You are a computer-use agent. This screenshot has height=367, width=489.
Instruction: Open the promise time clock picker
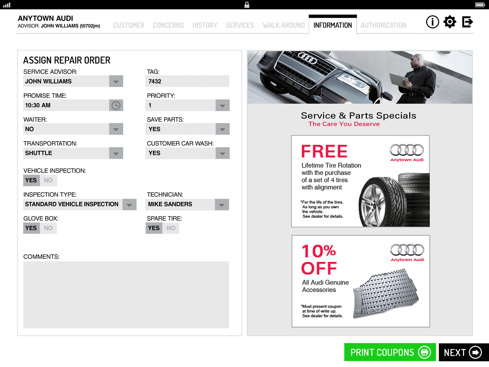(116, 105)
